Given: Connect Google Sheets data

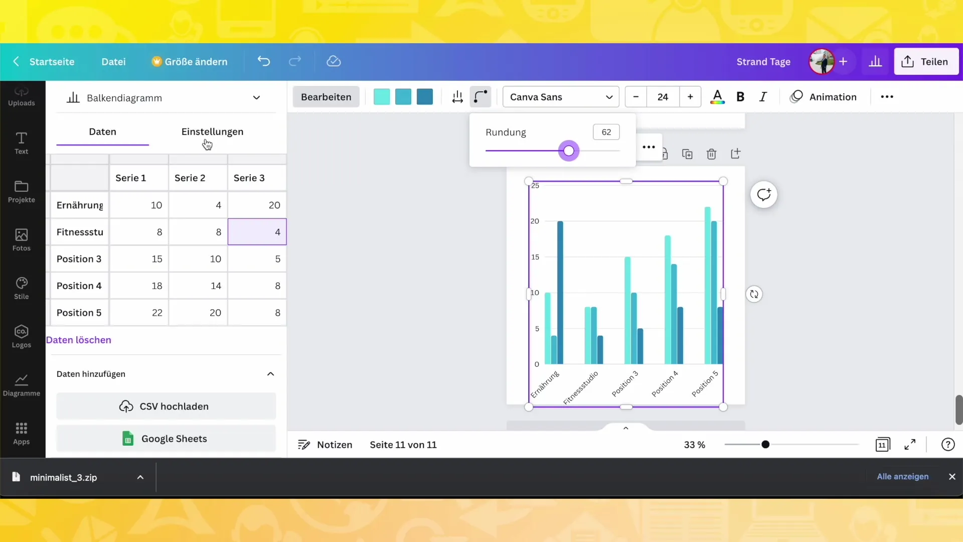Looking at the screenshot, I should (x=166, y=439).
